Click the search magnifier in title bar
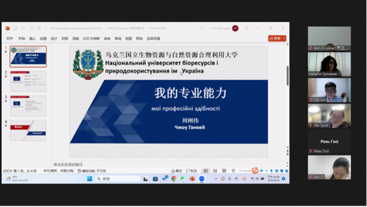This screenshot has height=207, width=367. [x=201, y=28]
